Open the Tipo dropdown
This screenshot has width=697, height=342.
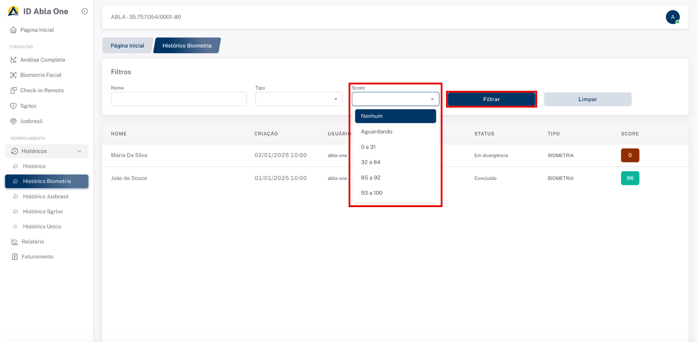299,99
